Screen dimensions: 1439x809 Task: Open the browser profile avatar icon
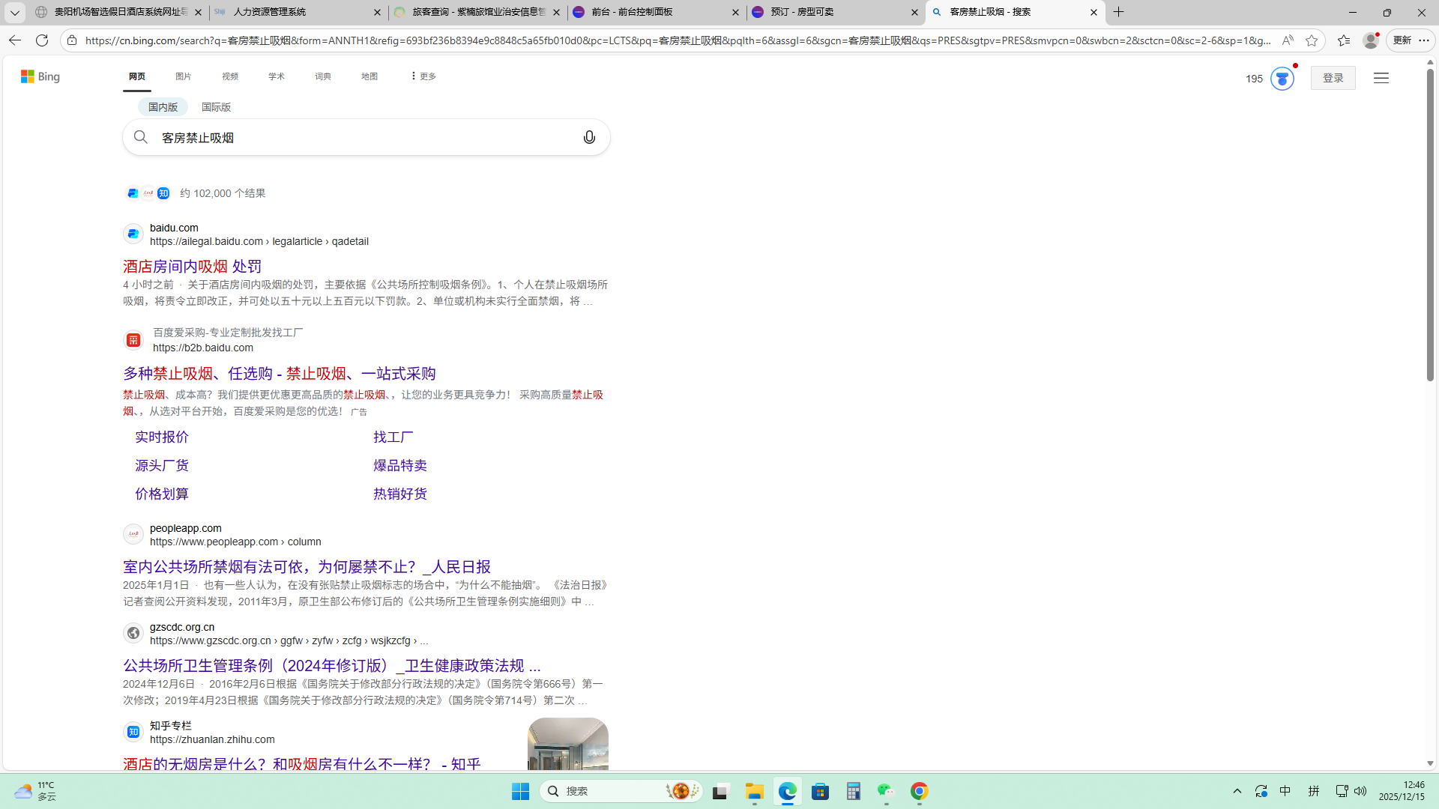pyautogui.click(x=1370, y=40)
